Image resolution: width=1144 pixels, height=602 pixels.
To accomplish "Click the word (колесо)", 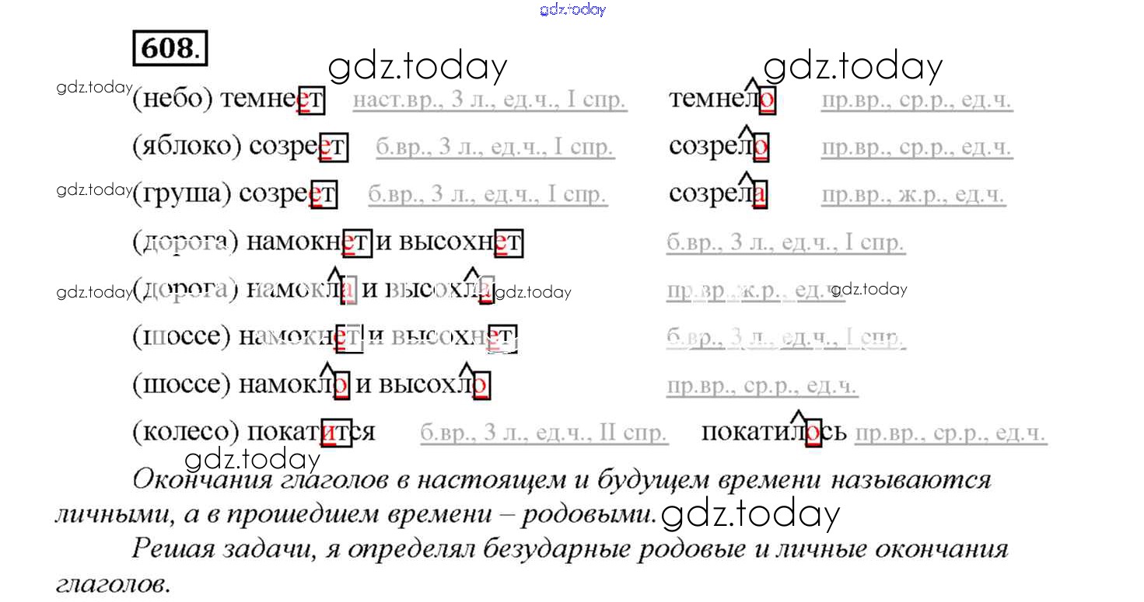I will click(186, 433).
